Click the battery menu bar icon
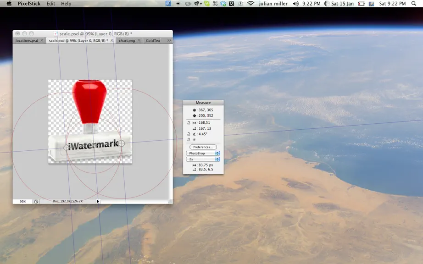Viewport: 423px width, 264px height. click(362, 4)
